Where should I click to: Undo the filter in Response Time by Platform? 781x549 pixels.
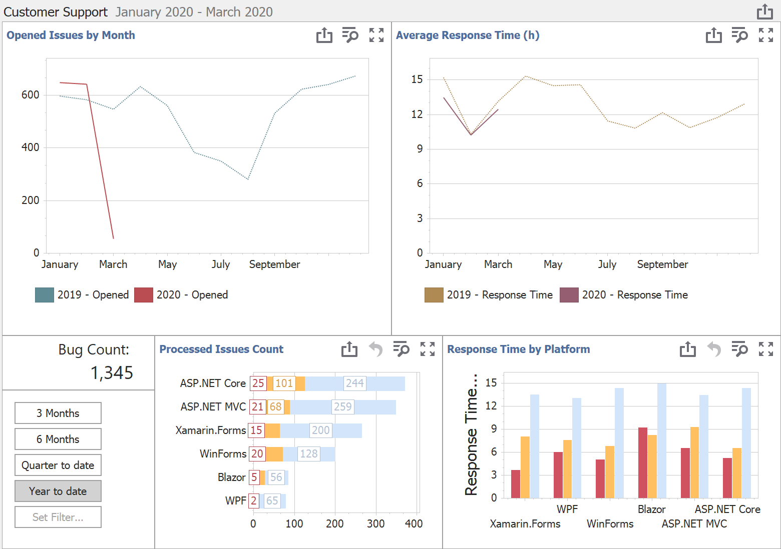(714, 349)
